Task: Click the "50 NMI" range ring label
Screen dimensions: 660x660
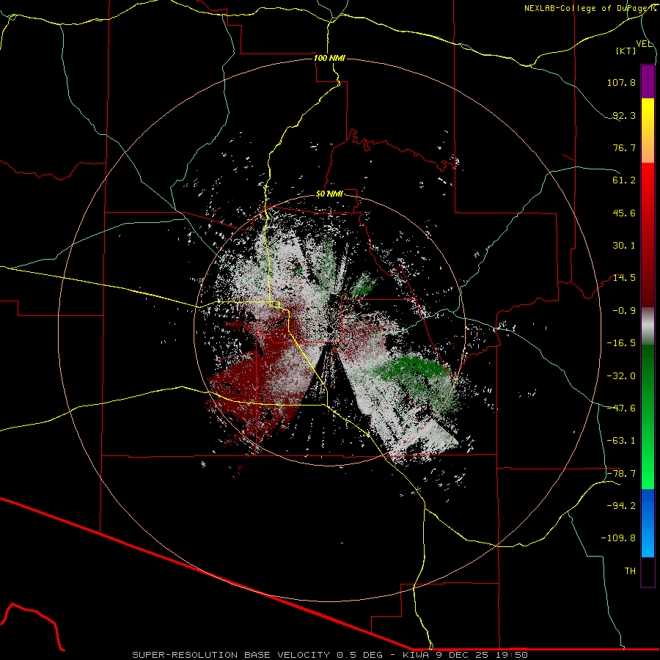Action: click(329, 194)
